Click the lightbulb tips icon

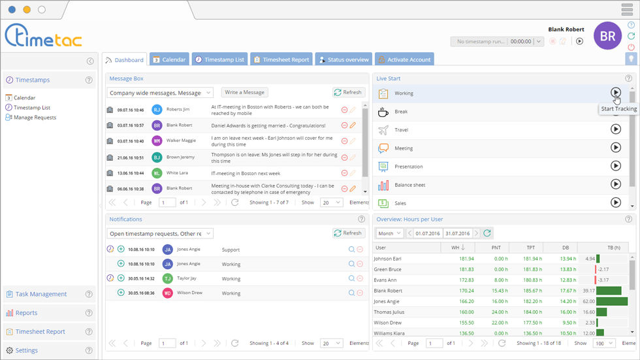click(x=631, y=59)
